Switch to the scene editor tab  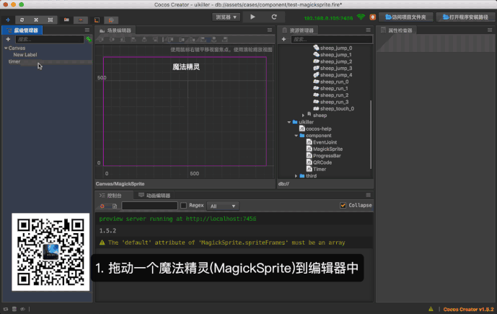115,30
